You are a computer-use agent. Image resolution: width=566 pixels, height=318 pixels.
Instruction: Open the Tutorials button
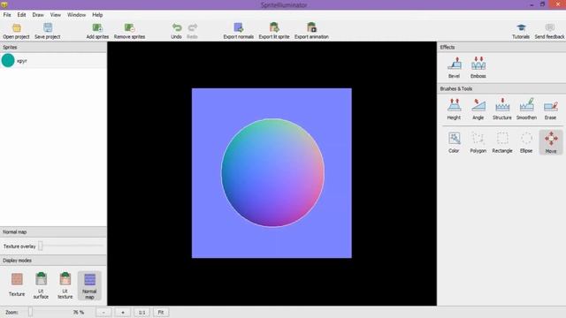521,31
